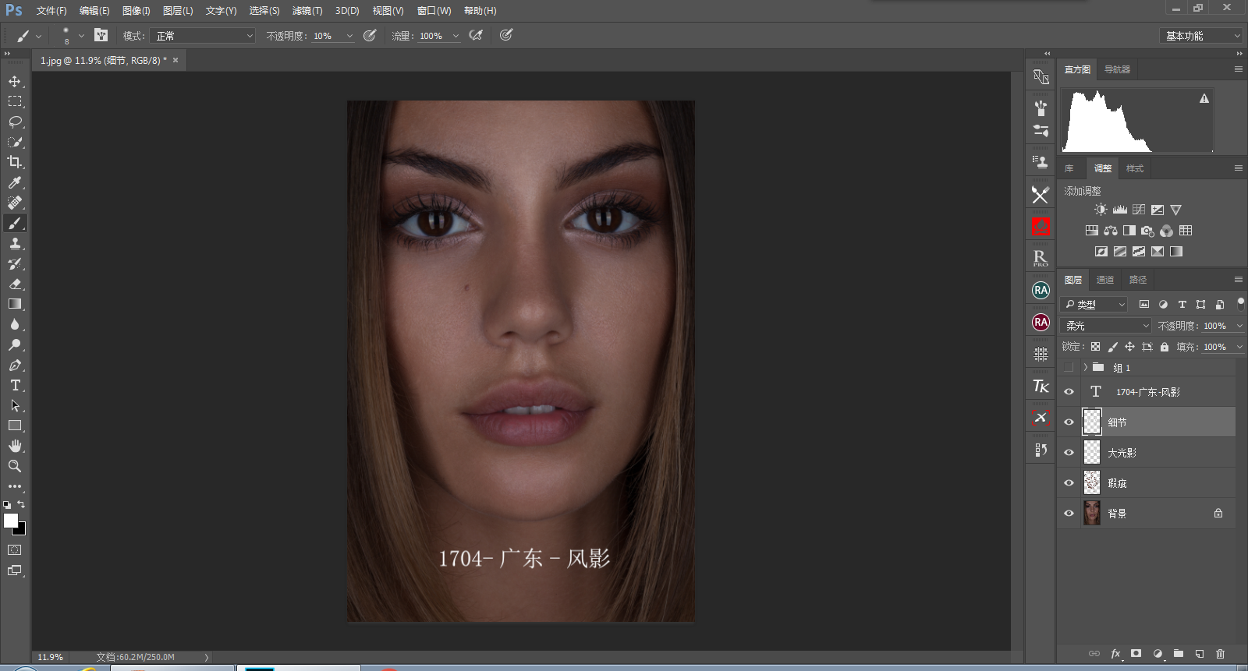Select the 大光影 layer thumbnail

tap(1092, 453)
